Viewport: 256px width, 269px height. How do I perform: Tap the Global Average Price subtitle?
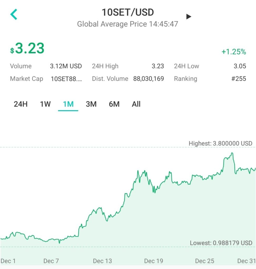(x=127, y=24)
